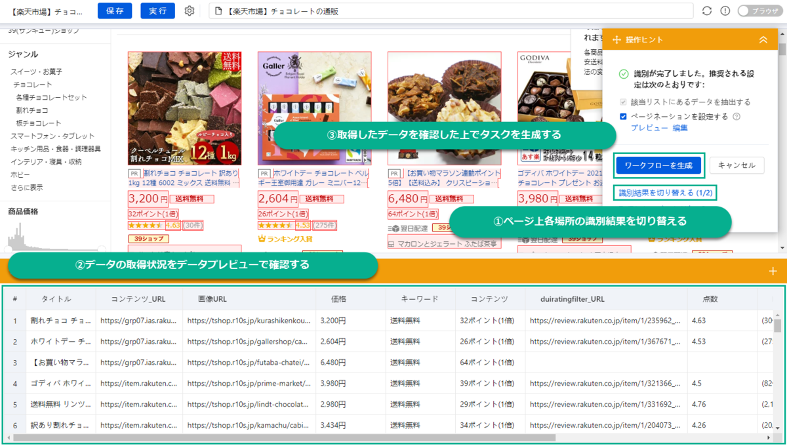Open 割れチョコ category in sidebar
Screen dimensions: 787x446
click(x=32, y=110)
